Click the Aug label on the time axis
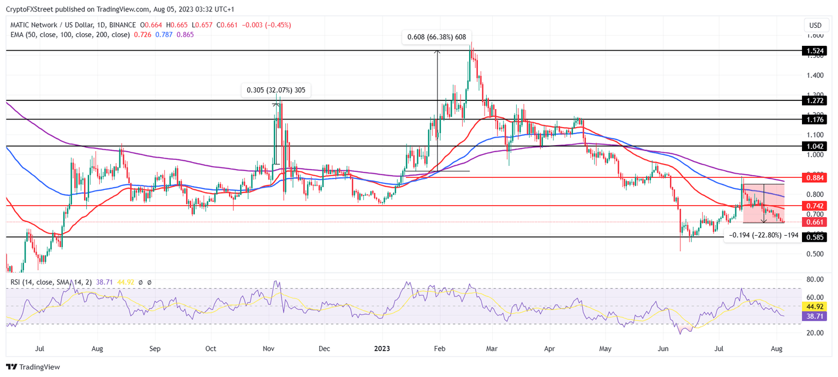This screenshot has width=838, height=377. pyautogui.click(x=776, y=348)
